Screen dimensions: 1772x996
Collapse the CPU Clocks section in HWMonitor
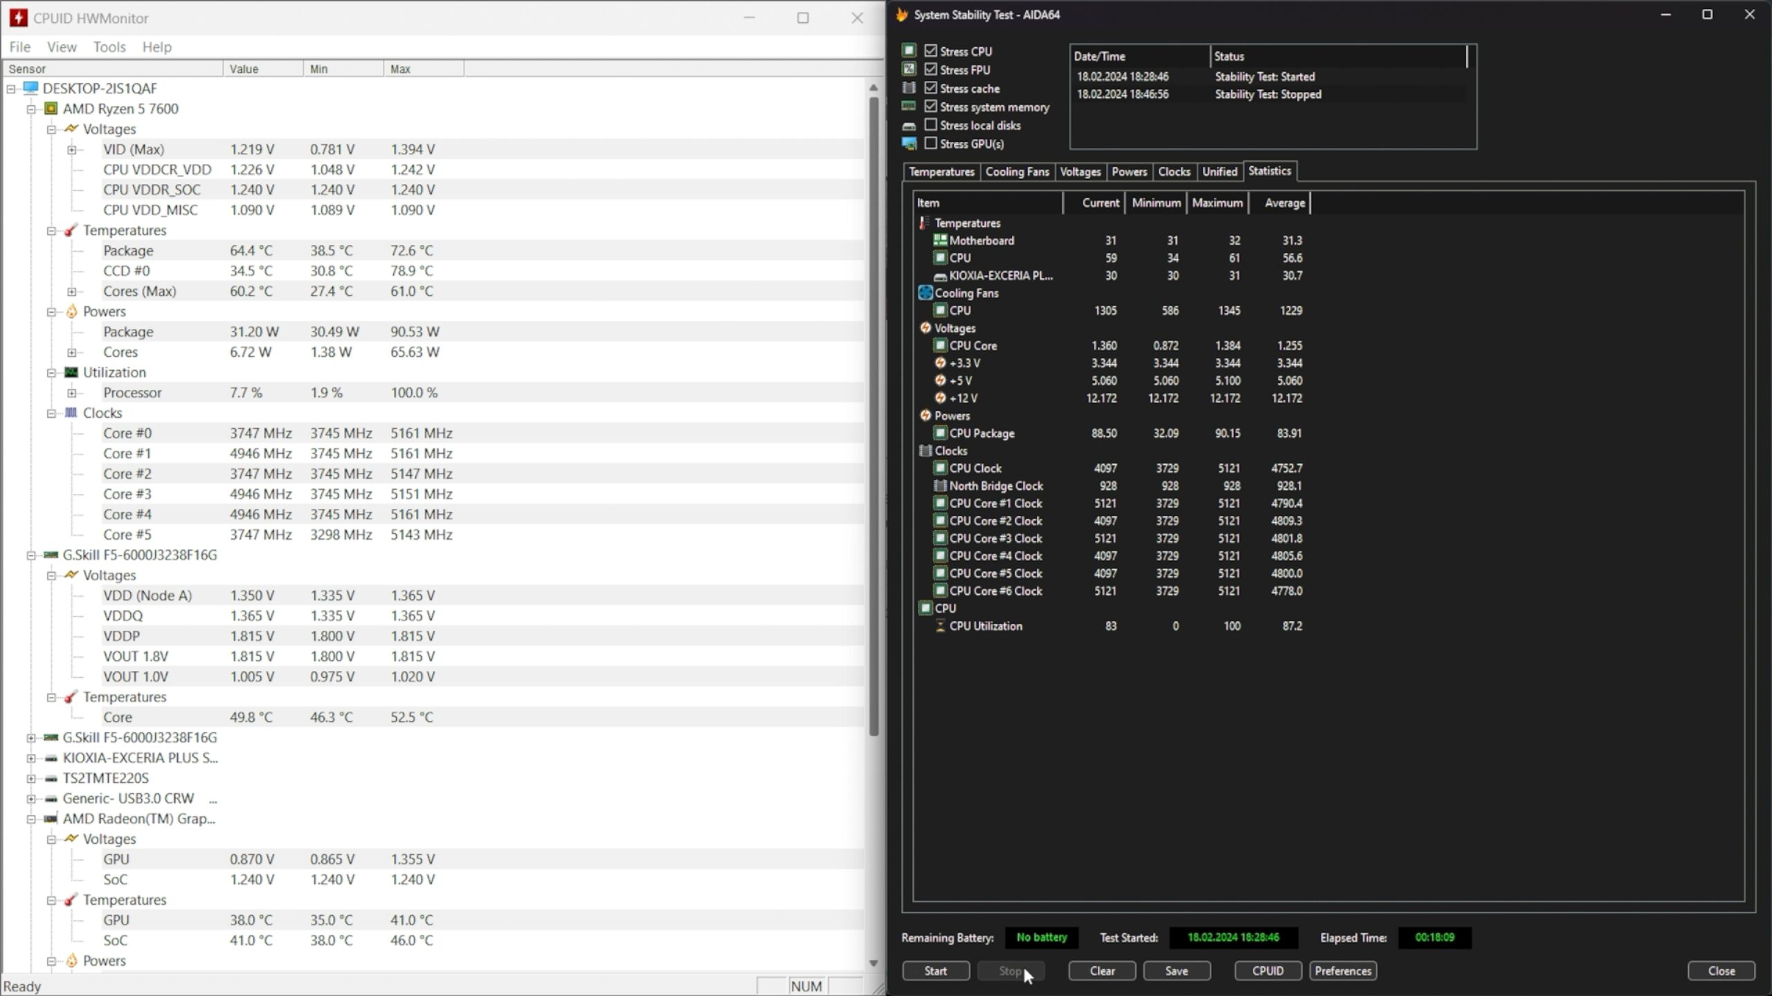51,414
